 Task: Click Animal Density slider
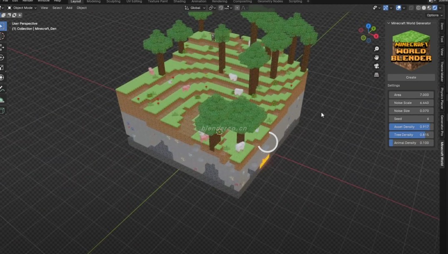tap(411, 143)
